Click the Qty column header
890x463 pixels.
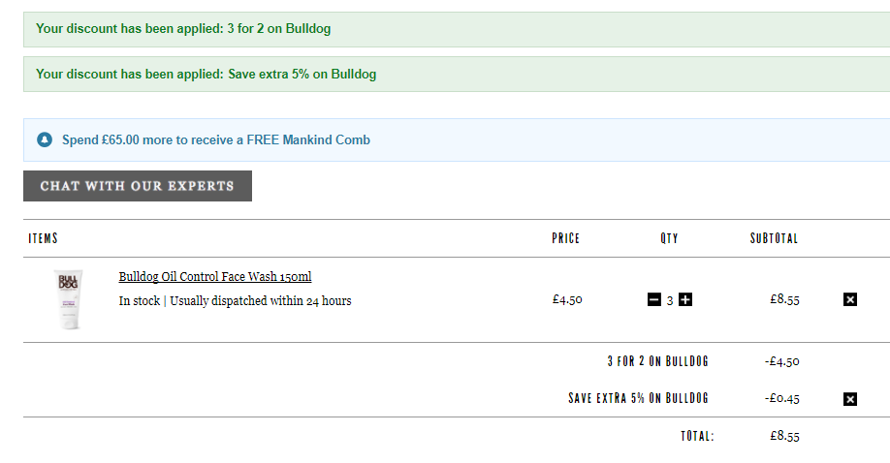pos(669,238)
